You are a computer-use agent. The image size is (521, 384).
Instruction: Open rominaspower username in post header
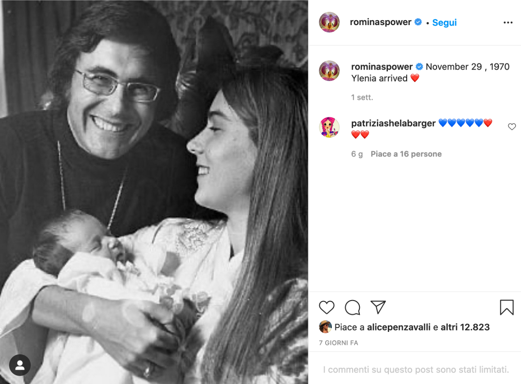point(381,22)
